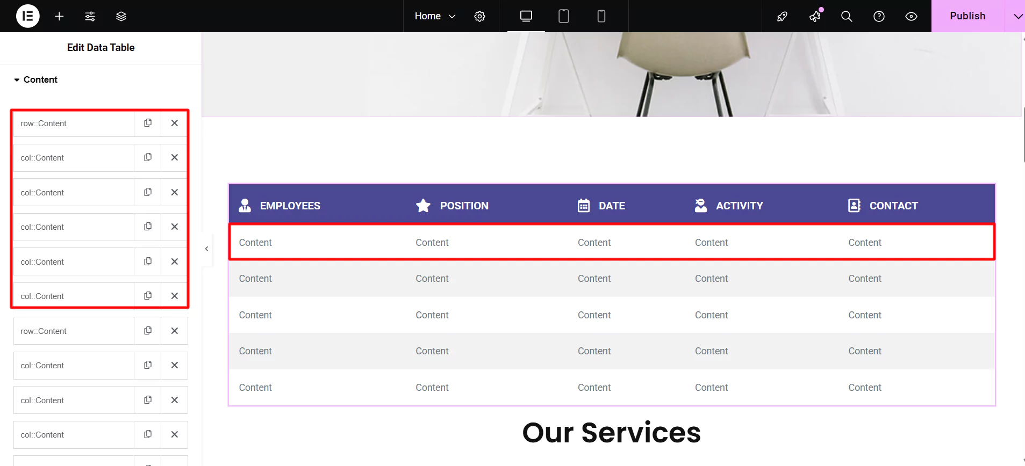Screen dimensions: 1025x466
Task: Remove the second row::Content item
Action: coord(175,331)
